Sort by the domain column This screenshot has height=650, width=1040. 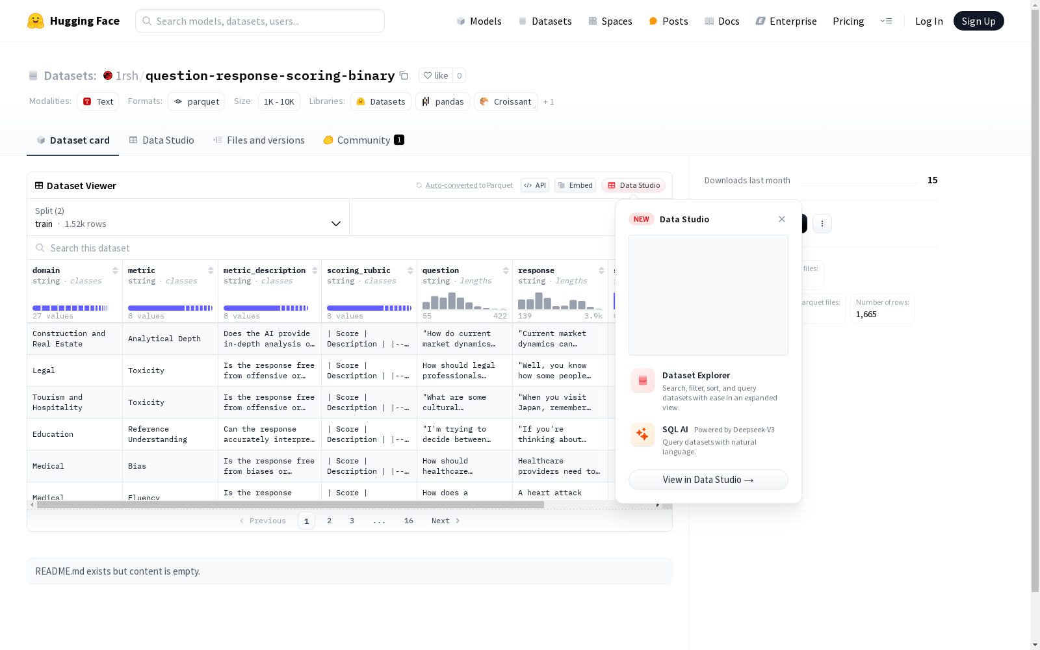click(x=115, y=270)
